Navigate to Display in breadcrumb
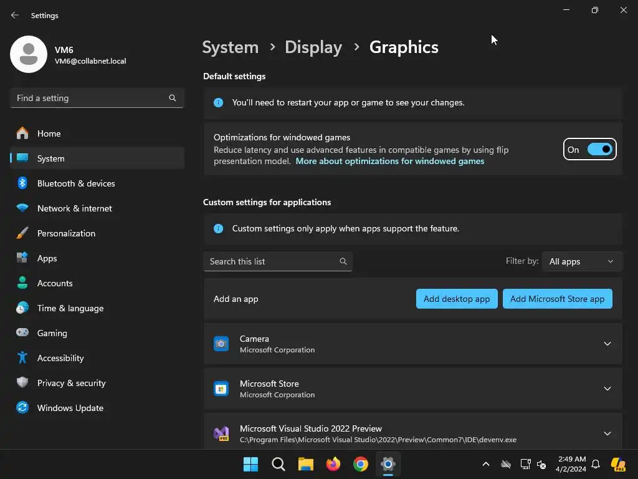The image size is (638, 479). 313,47
